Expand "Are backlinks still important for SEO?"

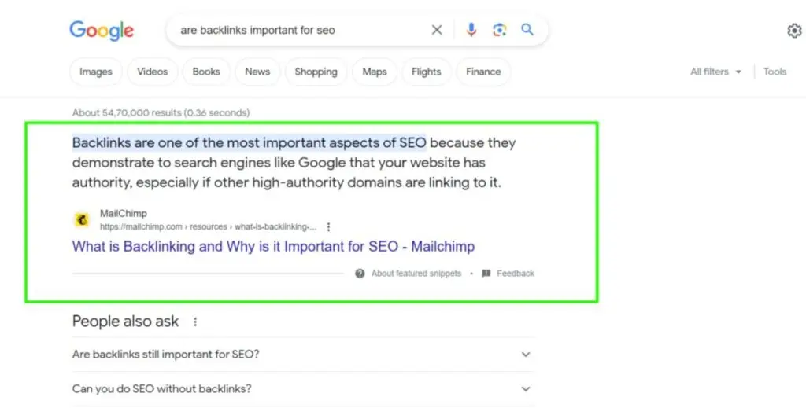click(x=526, y=355)
